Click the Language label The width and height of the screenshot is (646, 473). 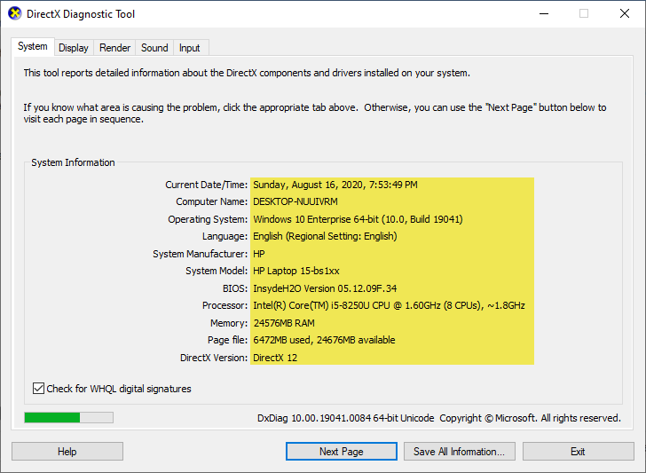pyautogui.click(x=225, y=236)
